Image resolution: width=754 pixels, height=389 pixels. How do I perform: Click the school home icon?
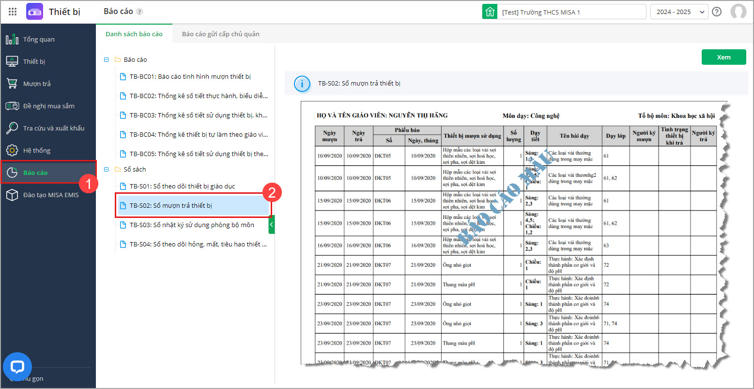tap(490, 12)
